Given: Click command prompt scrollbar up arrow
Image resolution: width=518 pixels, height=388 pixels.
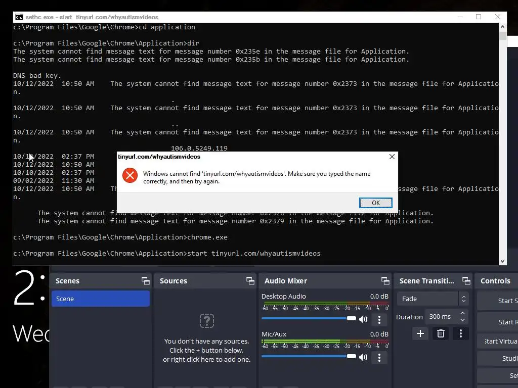Looking at the screenshot, I should 502,27.
